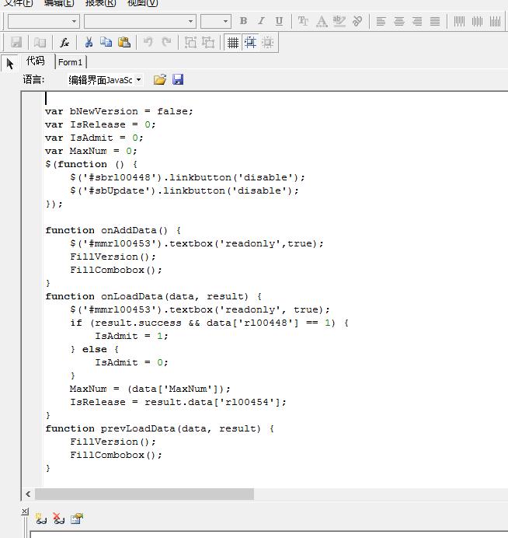508x538 pixels.
Task: Click the scissors cut icon
Action: pos(89,43)
